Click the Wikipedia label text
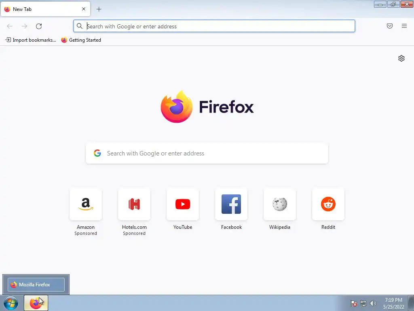 (280, 227)
